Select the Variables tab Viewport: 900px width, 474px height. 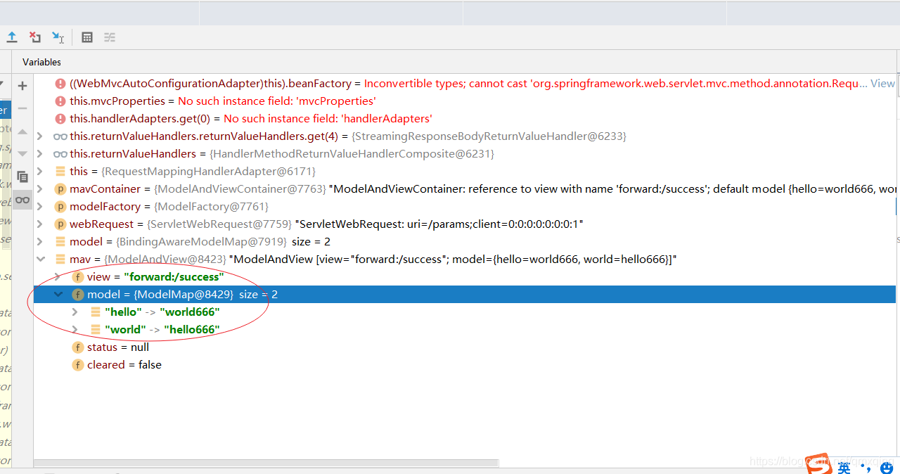pyautogui.click(x=41, y=62)
